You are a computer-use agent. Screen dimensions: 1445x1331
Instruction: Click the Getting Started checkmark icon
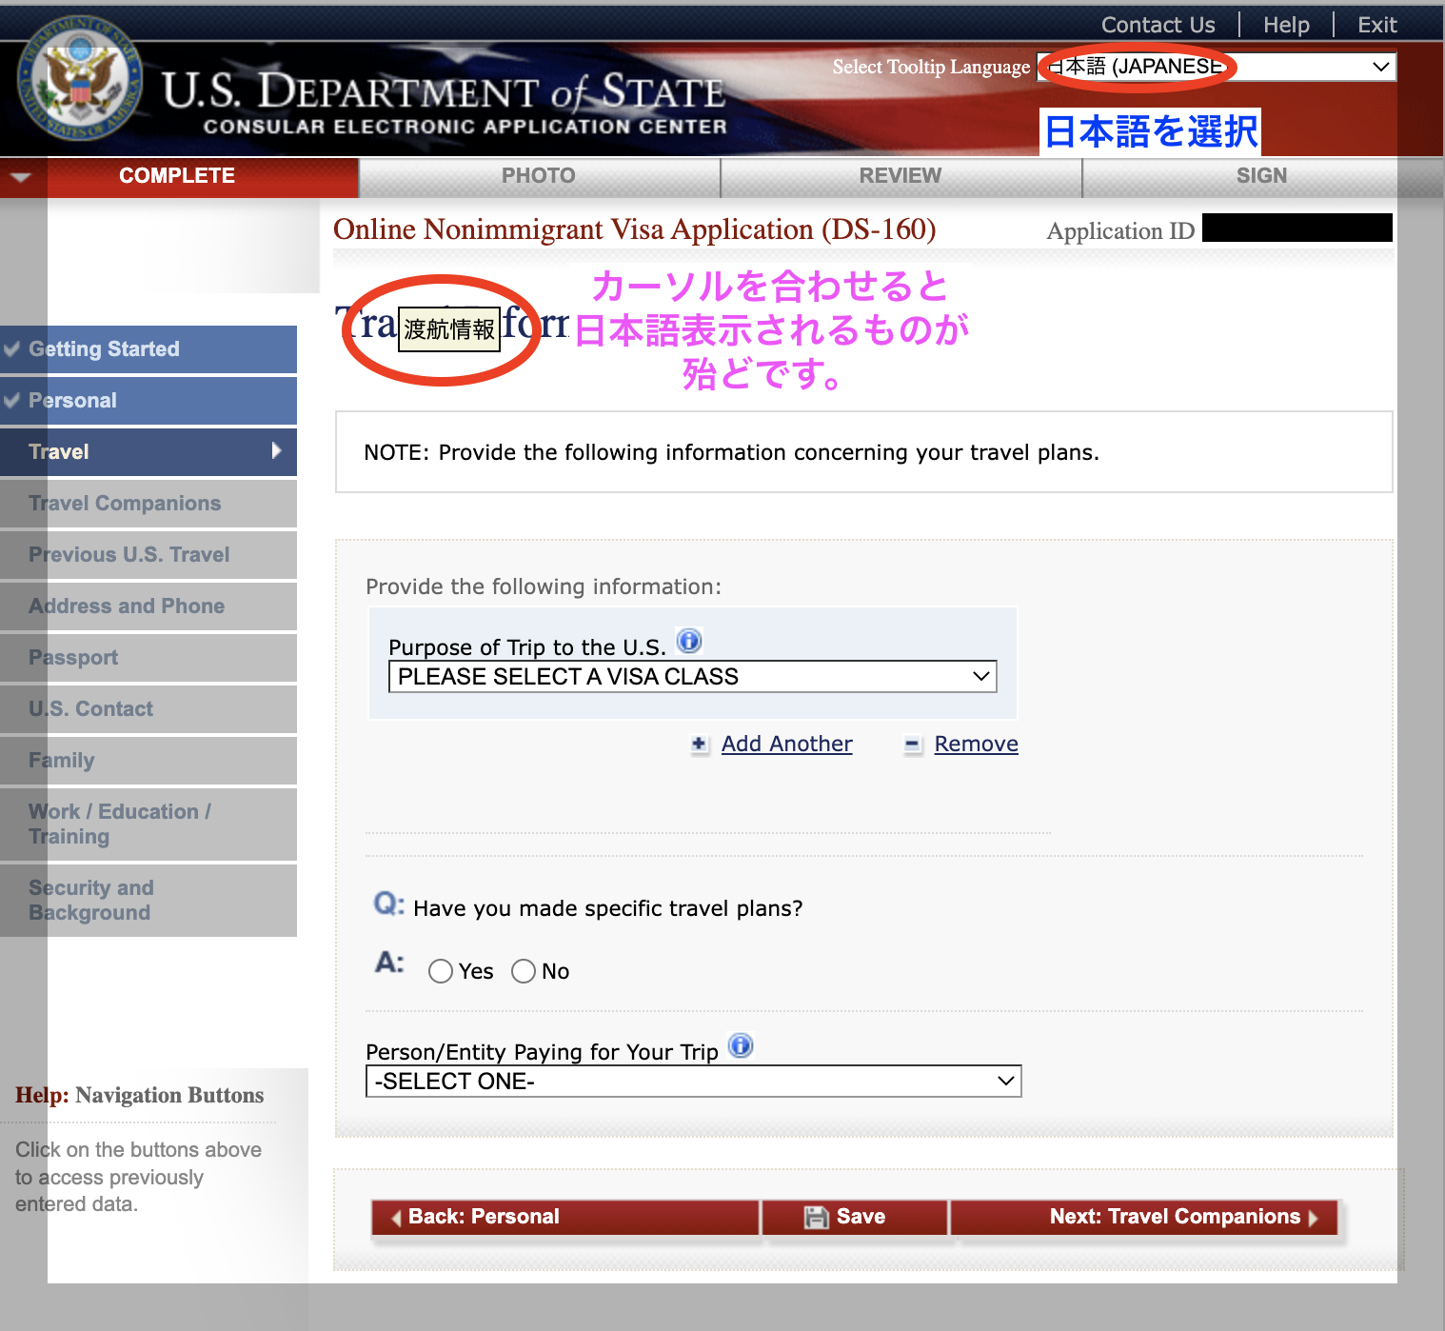pos(11,348)
